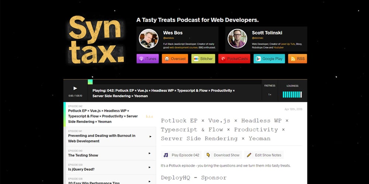Change playback speed via 1× Fastness
Viewport: 369px width, 184px height.
tap(270, 95)
